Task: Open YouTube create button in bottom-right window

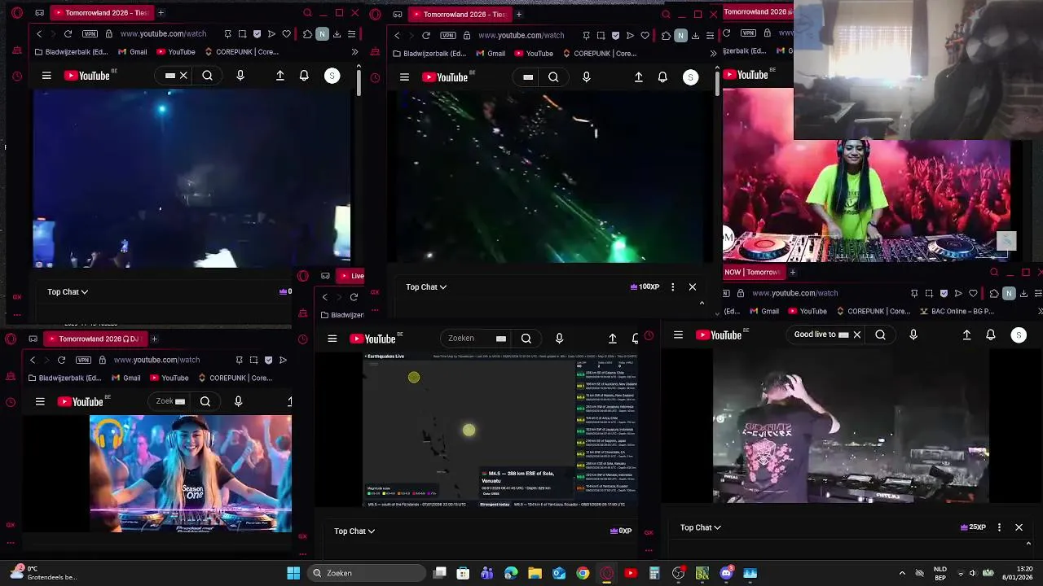Action: (966, 335)
